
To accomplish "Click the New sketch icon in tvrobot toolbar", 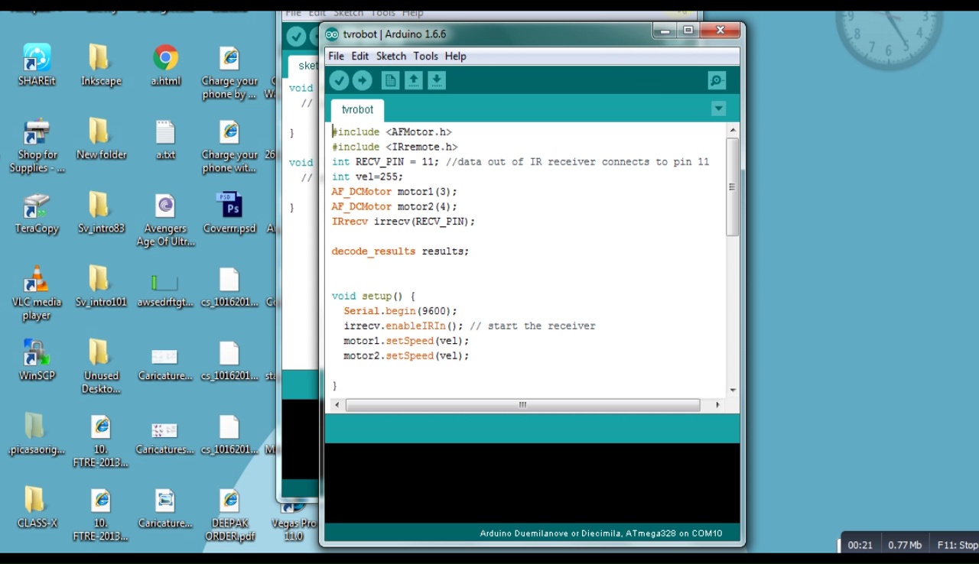I will [390, 80].
